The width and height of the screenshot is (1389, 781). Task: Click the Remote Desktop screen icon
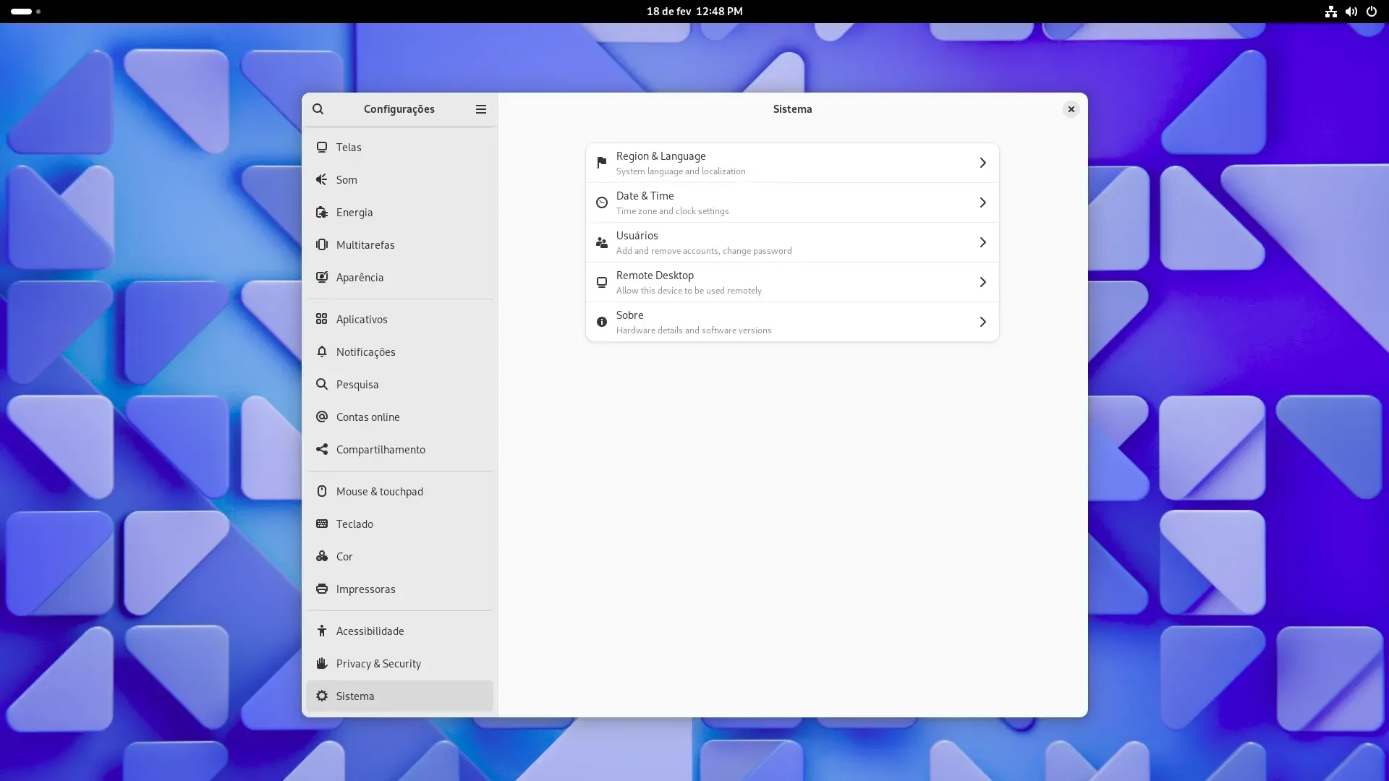point(602,282)
